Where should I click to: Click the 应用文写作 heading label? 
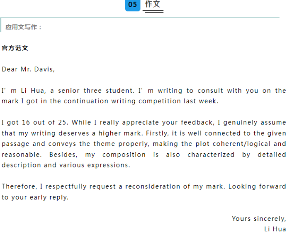point(23,27)
